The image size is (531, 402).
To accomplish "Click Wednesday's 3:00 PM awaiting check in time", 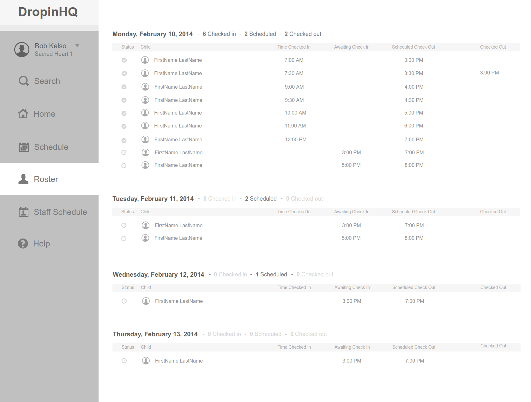I will click(x=352, y=301).
